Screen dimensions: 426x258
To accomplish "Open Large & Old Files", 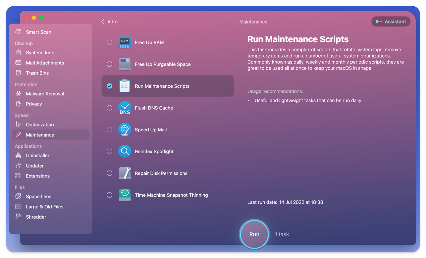I will [44, 207].
